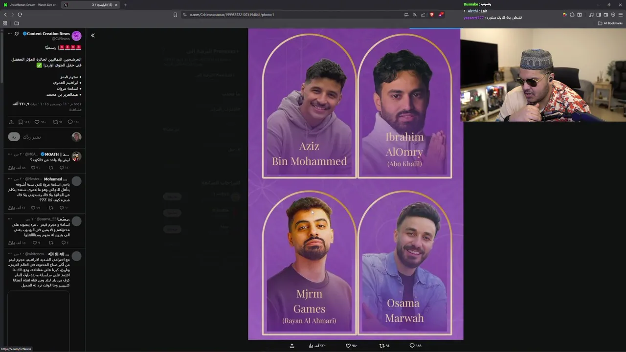
Task: Collapse the tweet sidebar with double chevron
Action: tap(92, 35)
